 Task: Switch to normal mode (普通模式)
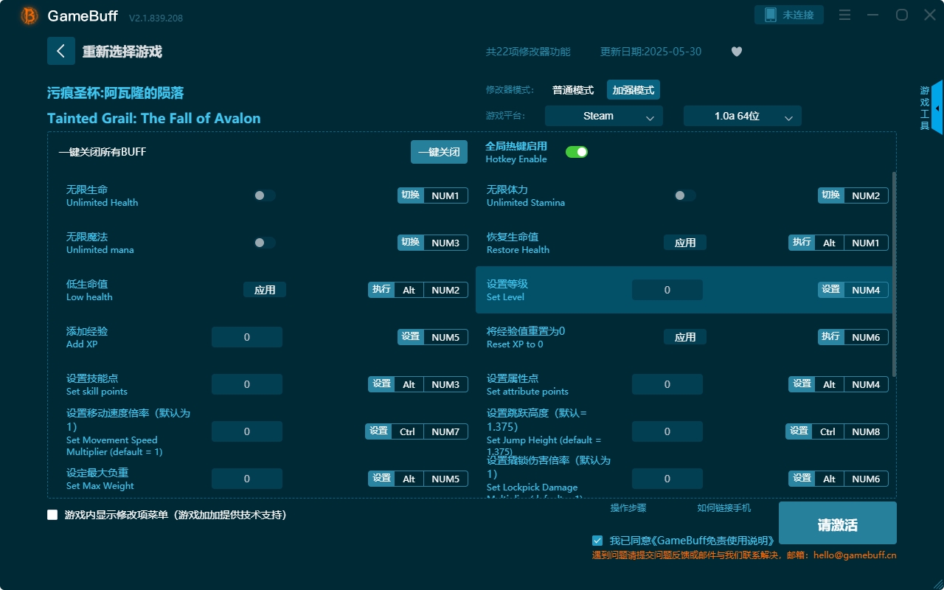(x=573, y=90)
